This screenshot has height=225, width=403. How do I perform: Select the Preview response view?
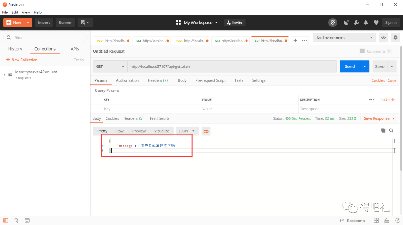[139, 131]
